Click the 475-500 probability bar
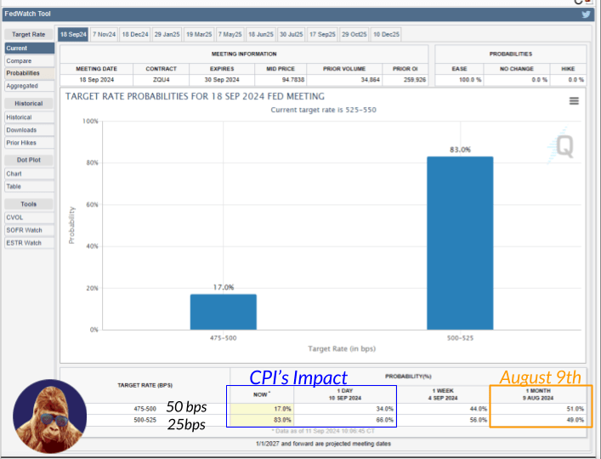 (x=223, y=311)
